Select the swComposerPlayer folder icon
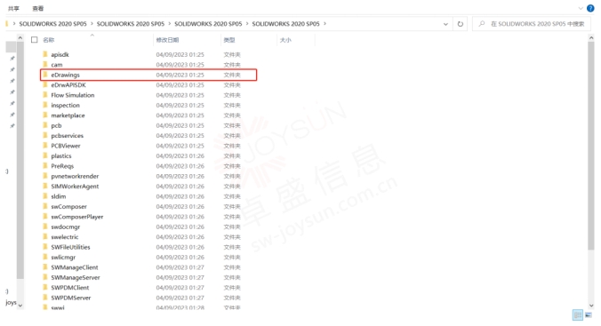This screenshot has height=326, width=601. coord(44,217)
